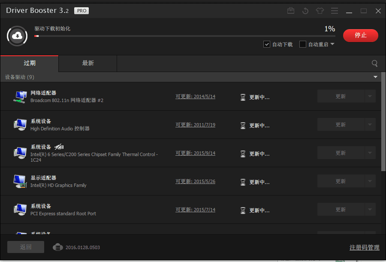386x262 pixels.
Task: Open the hamburger options menu
Action: click(334, 11)
